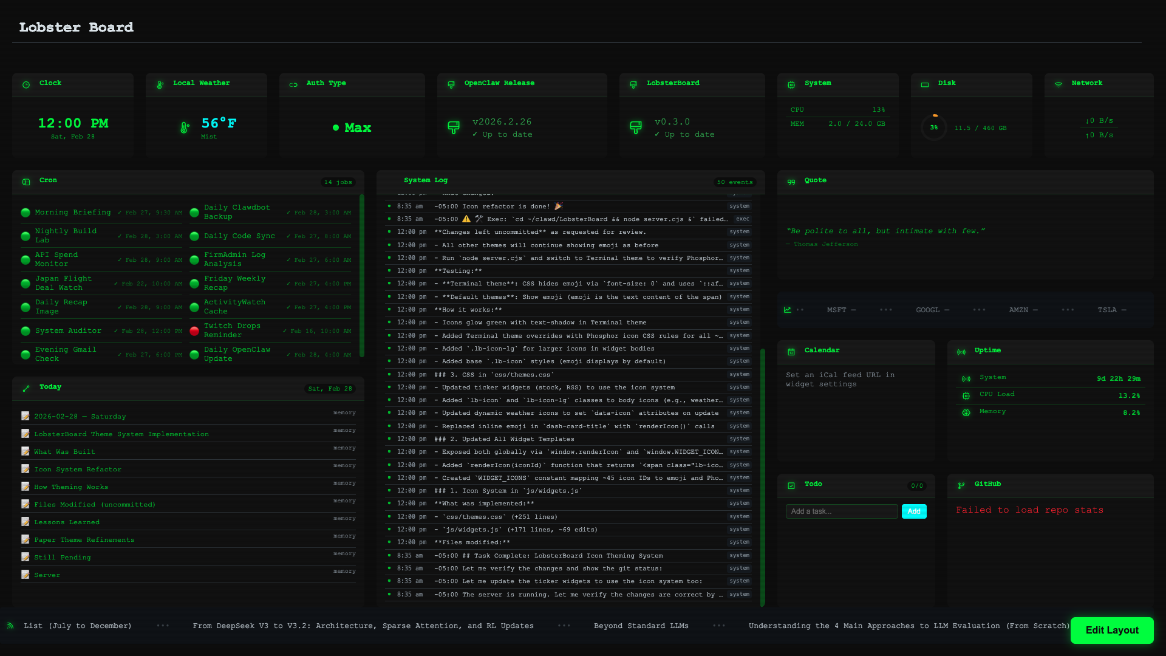The width and height of the screenshot is (1166, 656).
Task: Click the 'Add a task...' input field
Action: (x=842, y=511)
